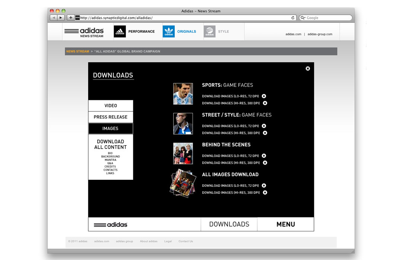Click the Street / Style thumbnail
Screen dimensions: 403x260
[183, 124]
